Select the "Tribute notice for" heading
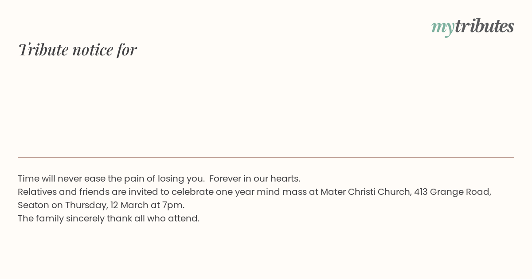The height and width of the screenshot is (279, 532). pyautogui.click(x=78, y=50)
